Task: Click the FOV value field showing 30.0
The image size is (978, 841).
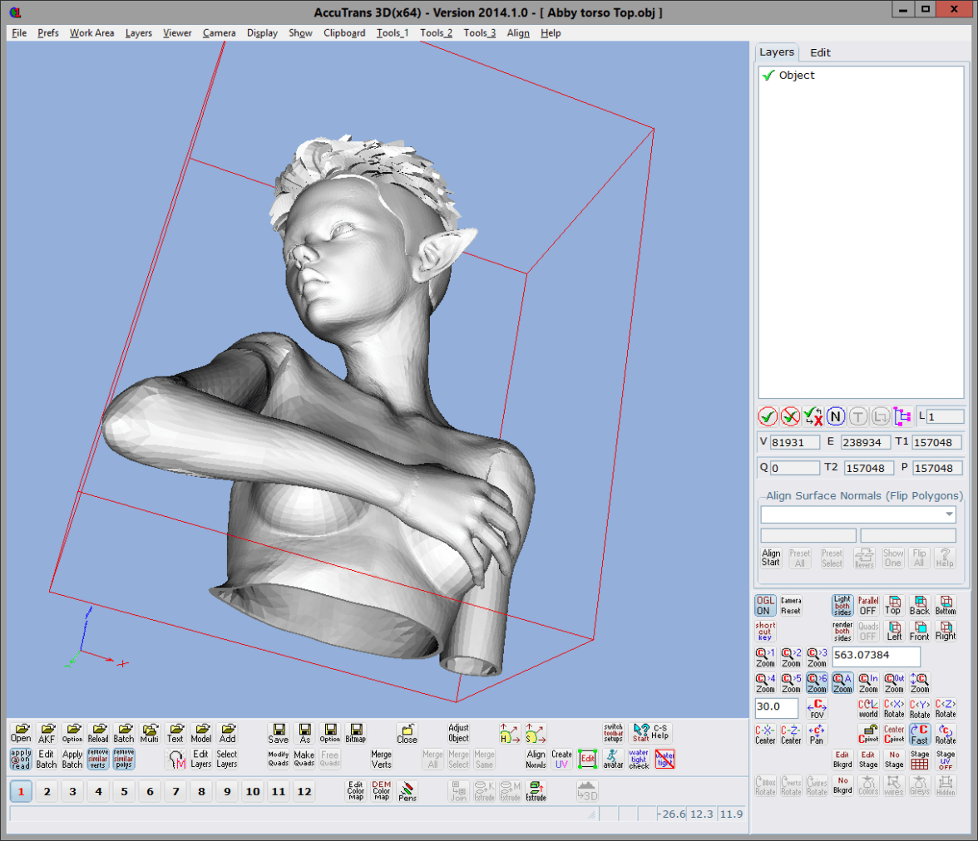Action: pyautogui.click(x=776, y=708)
